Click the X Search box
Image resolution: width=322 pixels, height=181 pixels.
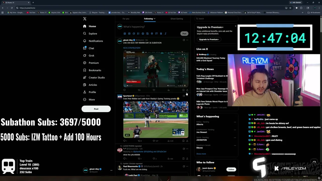click(x=216, y=19)
